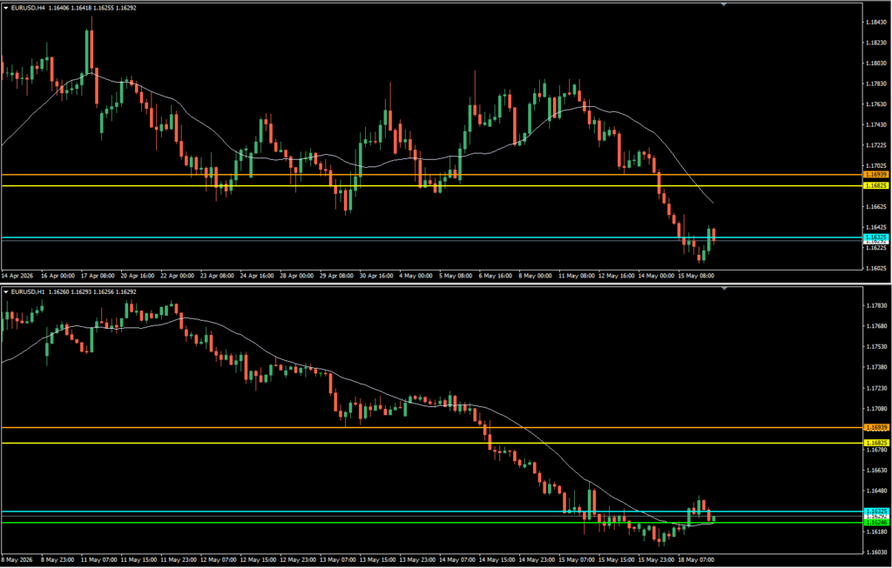This screenshot has width=892, height=568.
Task: Click the 17 Apr 08:00 time label
Action: (98, 276)
